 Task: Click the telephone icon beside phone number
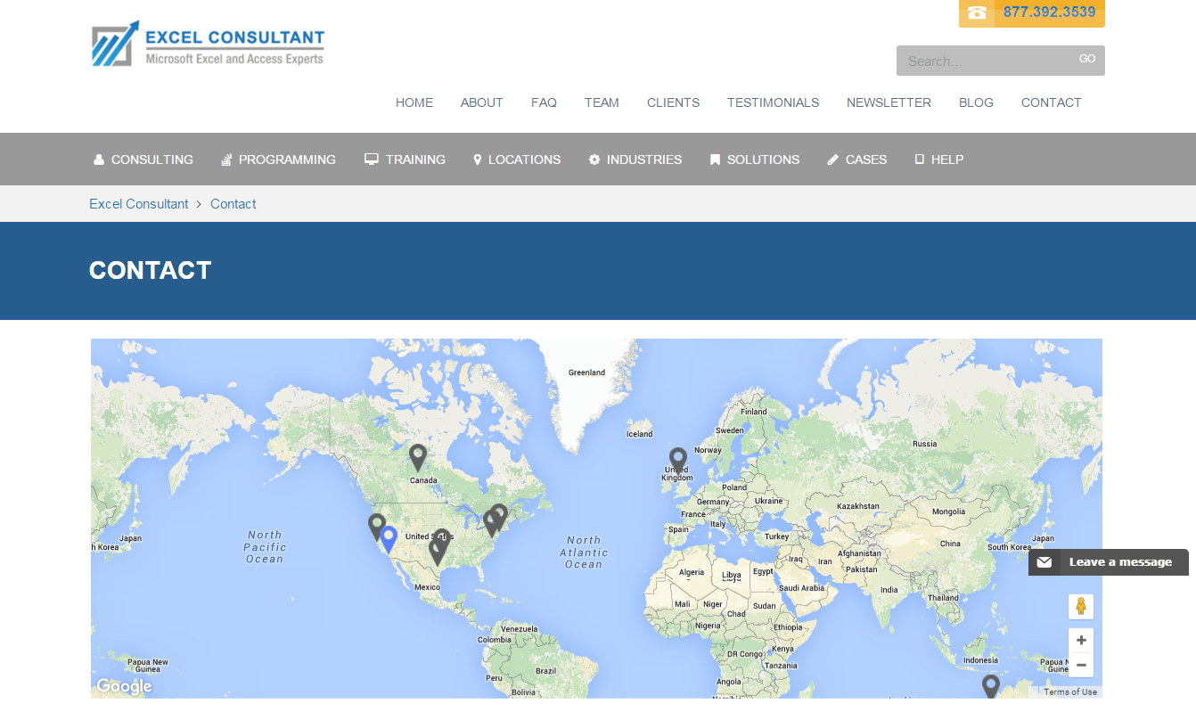point(977,13)
